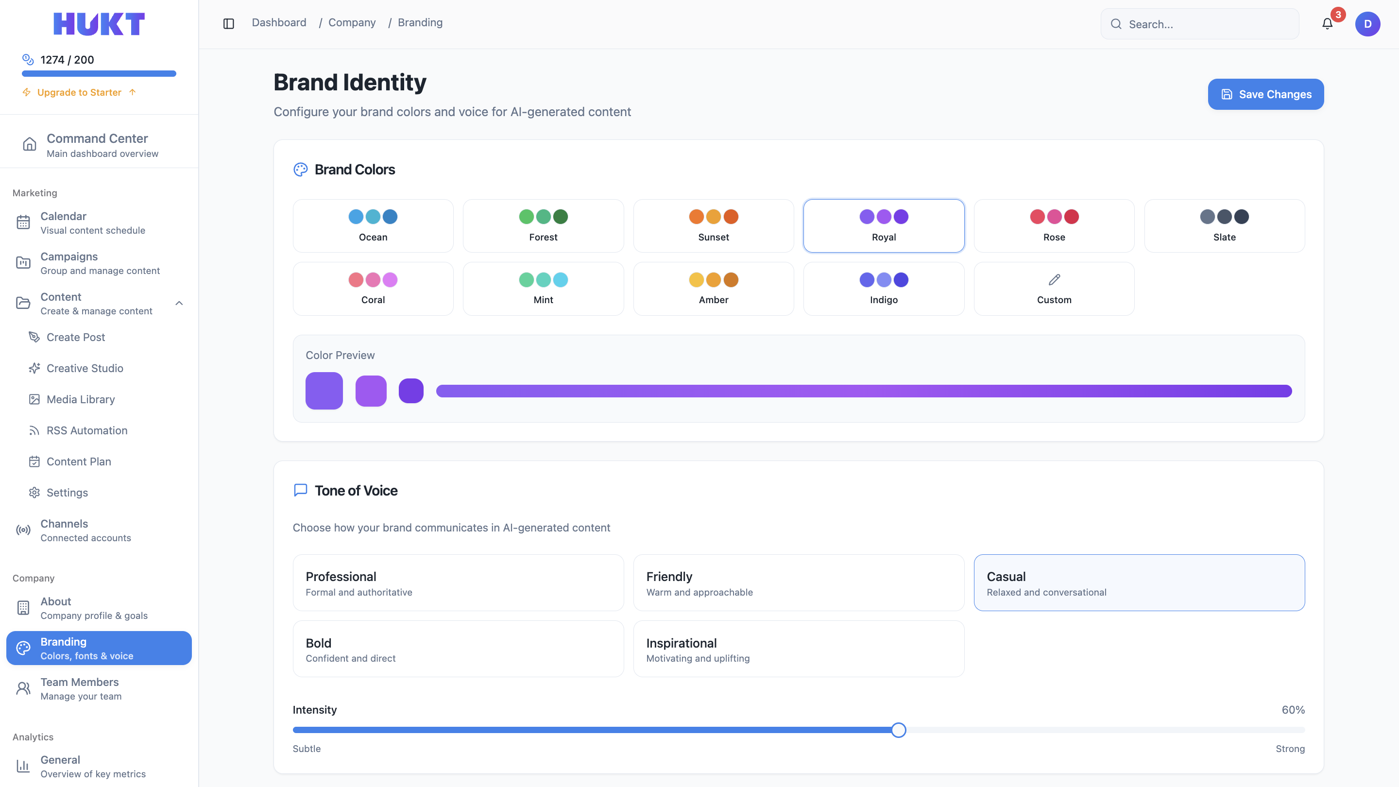Open RSS Automation feed item
The width and height of the screenshot is (1399, 787).
[x=86, y=430]
